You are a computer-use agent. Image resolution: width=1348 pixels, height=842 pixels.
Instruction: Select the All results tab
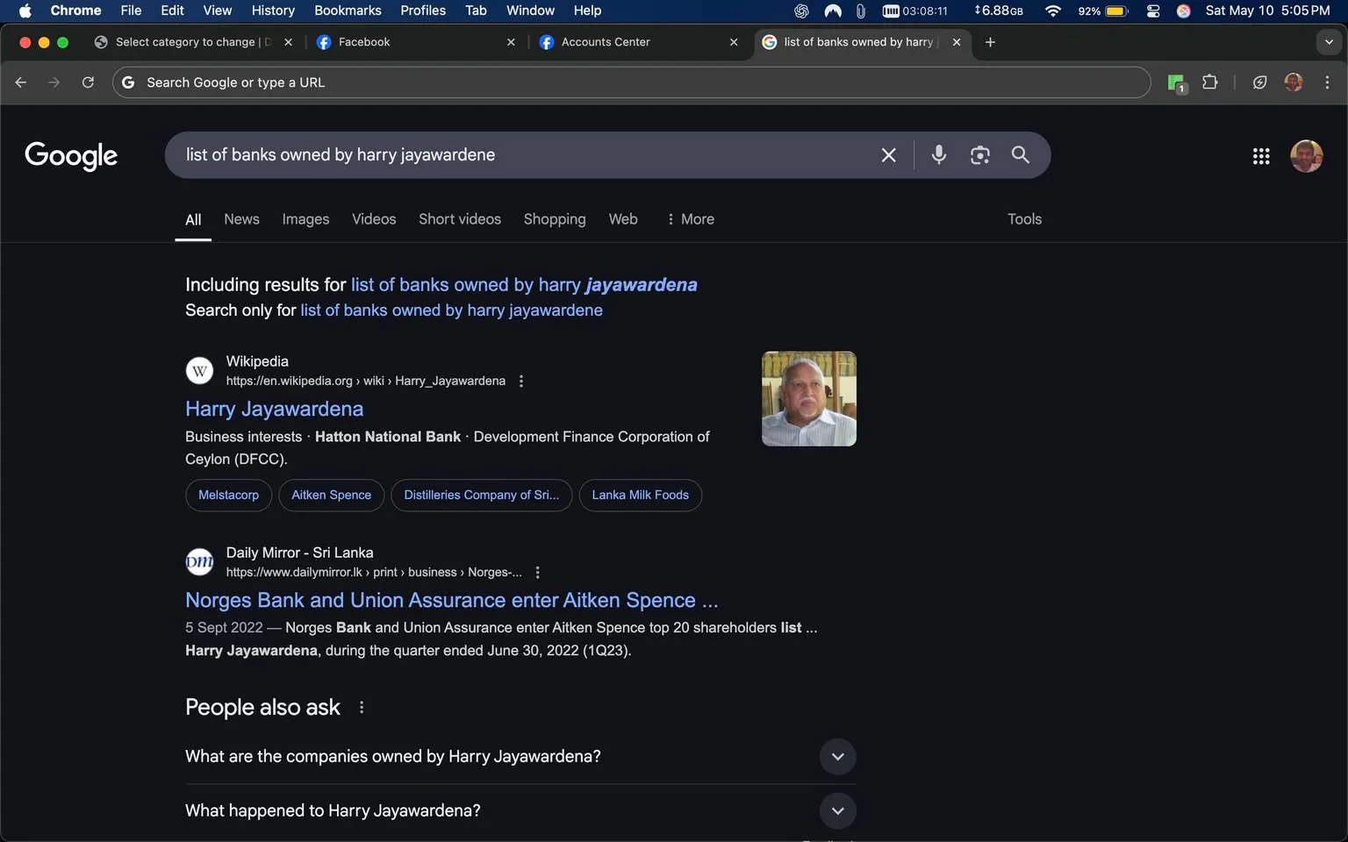click(x=193, y=220)
